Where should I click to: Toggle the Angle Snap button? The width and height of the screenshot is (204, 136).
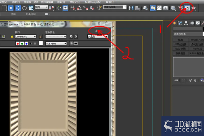pyautogui.click(x=79, y=8)
